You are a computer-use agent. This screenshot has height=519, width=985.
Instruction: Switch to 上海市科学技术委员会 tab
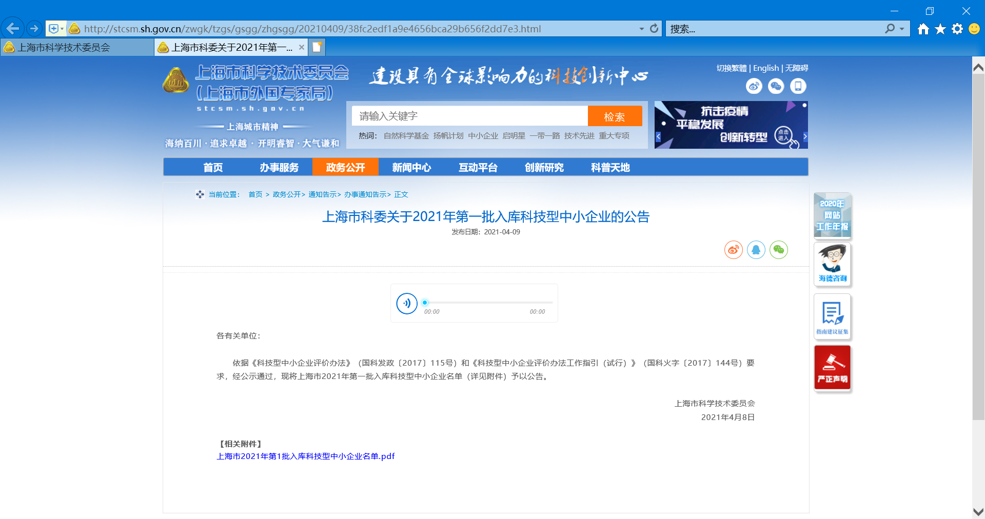pyautogui.click(x=77, y=48)
